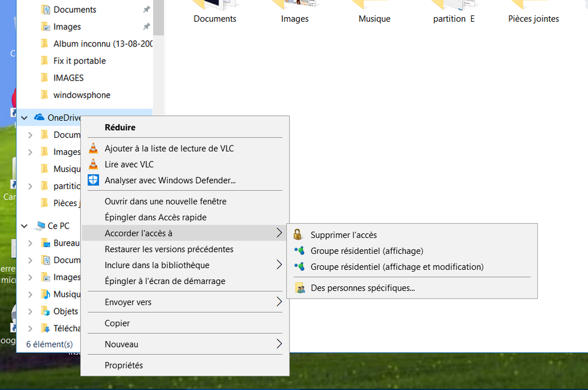The width and height of the screenshot is (588, 390).
Task: Select 'Propriétés' from the context menu
Action: pos(124,365)
